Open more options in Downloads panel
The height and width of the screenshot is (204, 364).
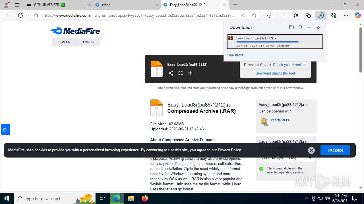(x=309, y=27)
